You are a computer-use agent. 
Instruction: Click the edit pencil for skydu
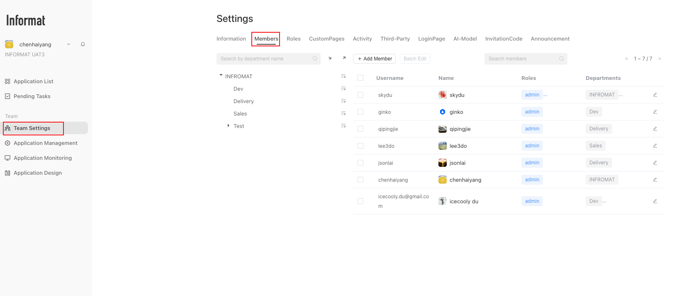tap(655, 95)
